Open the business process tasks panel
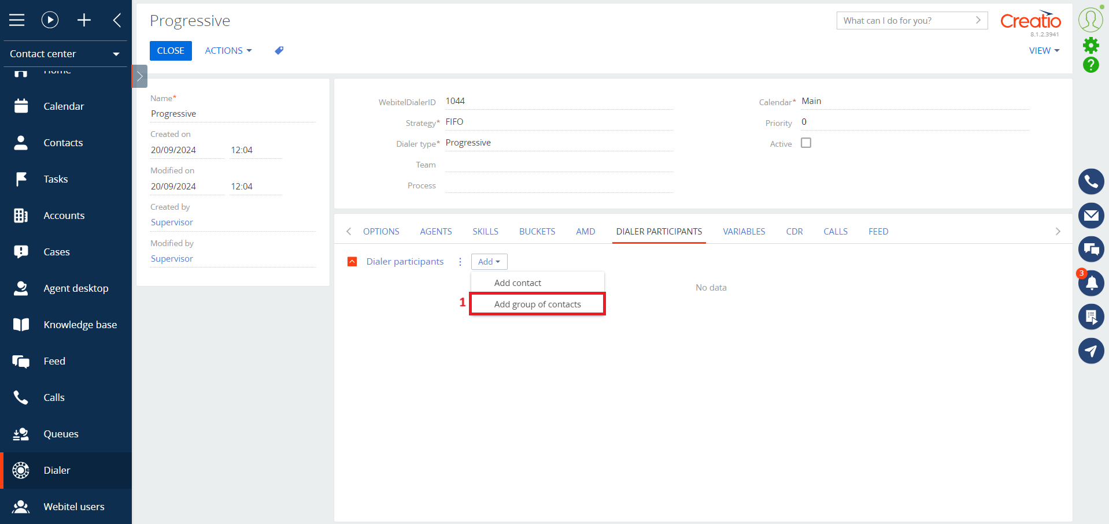The image size is (1109, 524). point(1091,317)
